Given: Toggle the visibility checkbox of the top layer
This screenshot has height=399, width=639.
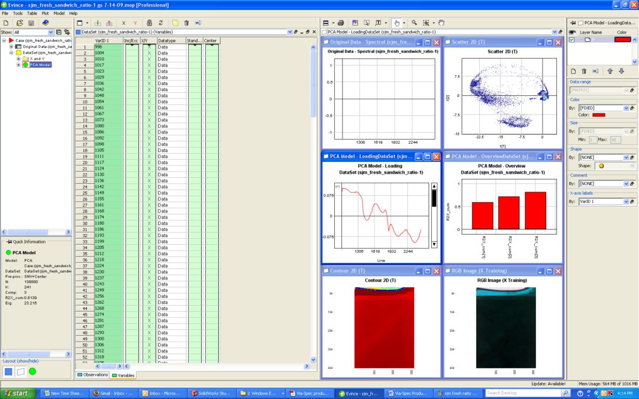Looking at the screenshot, I should tap(572, 40).
